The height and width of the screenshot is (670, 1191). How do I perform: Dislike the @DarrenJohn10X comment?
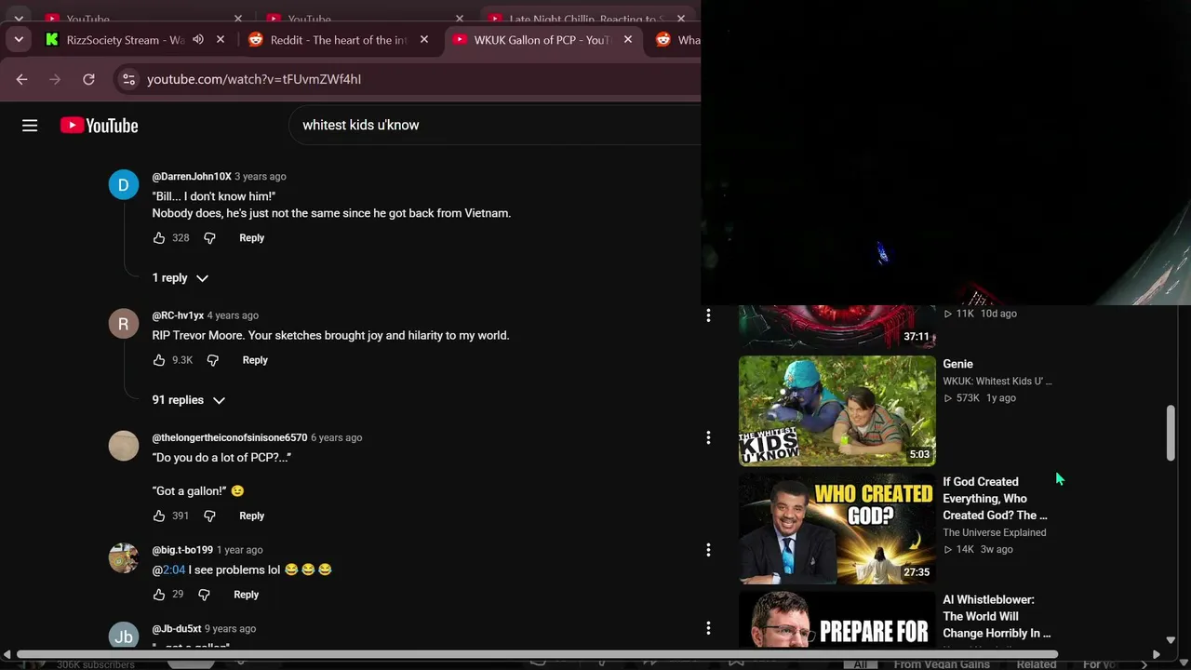[x=209, y=238]
